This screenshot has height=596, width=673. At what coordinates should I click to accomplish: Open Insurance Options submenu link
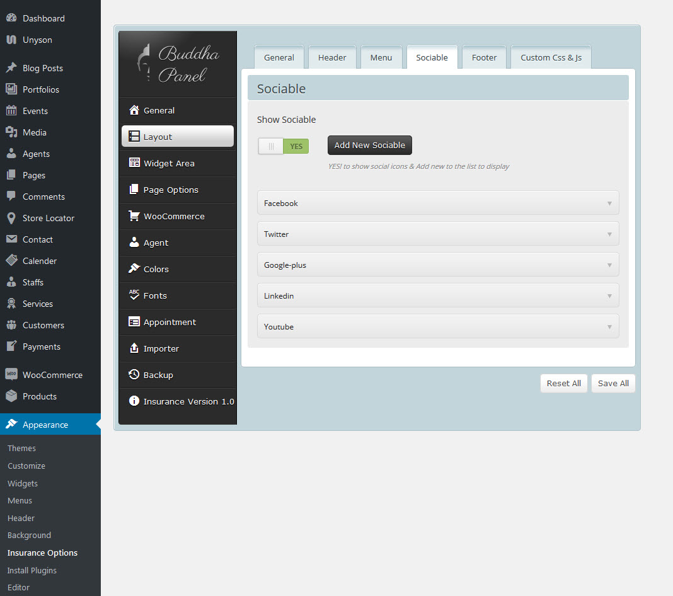pyautogui.click(x=42, y=553)
